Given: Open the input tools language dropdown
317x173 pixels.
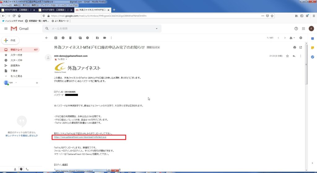Looking at the screenshot, I should 292,38.
